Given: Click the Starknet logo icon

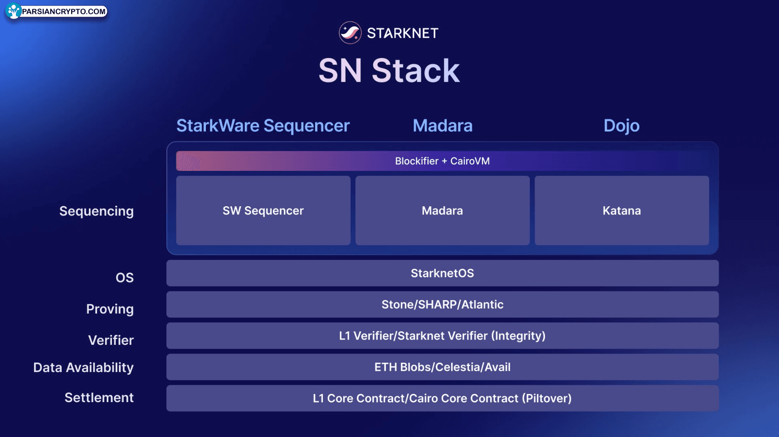Looking at the screenshot, I should [x=350, y=33].
